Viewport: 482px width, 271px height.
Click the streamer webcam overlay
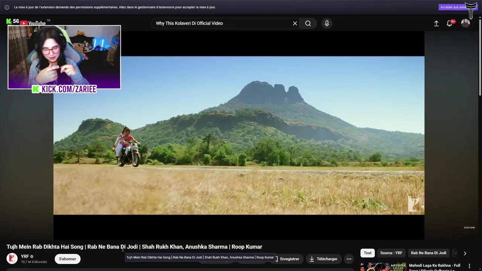pyautogui.click(x=64, y=57)
